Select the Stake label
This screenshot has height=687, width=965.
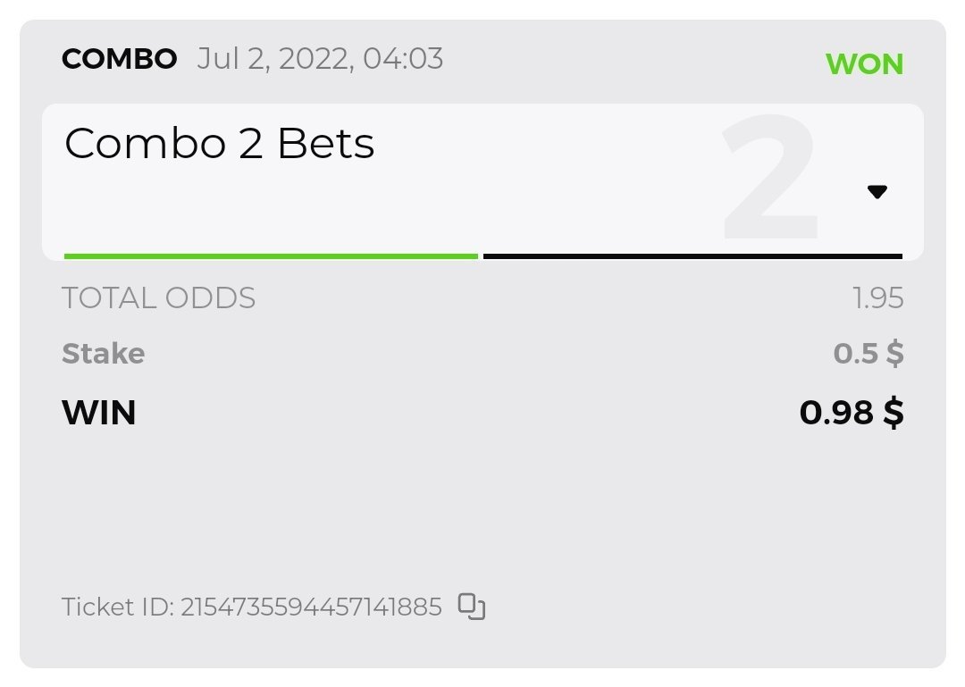(x=103, y=354)
